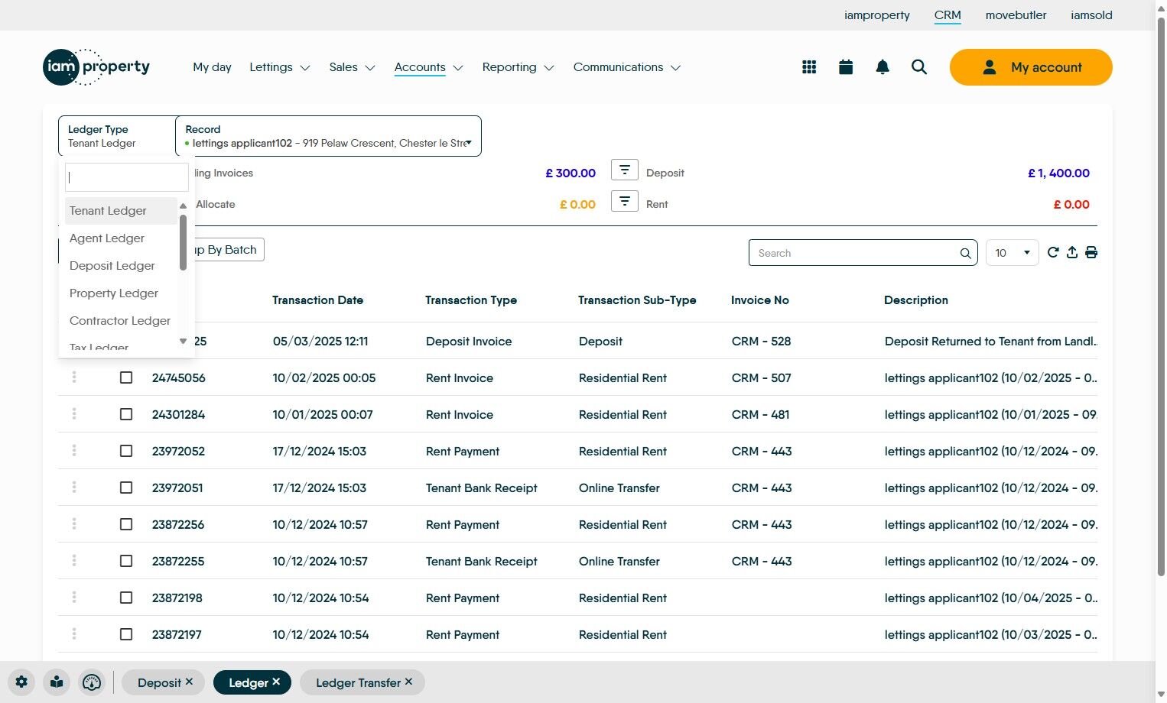This screenshot has height=703, width=1167.
Task: Click the filter icon beside Deposit
Action: (x=625, y=170)
